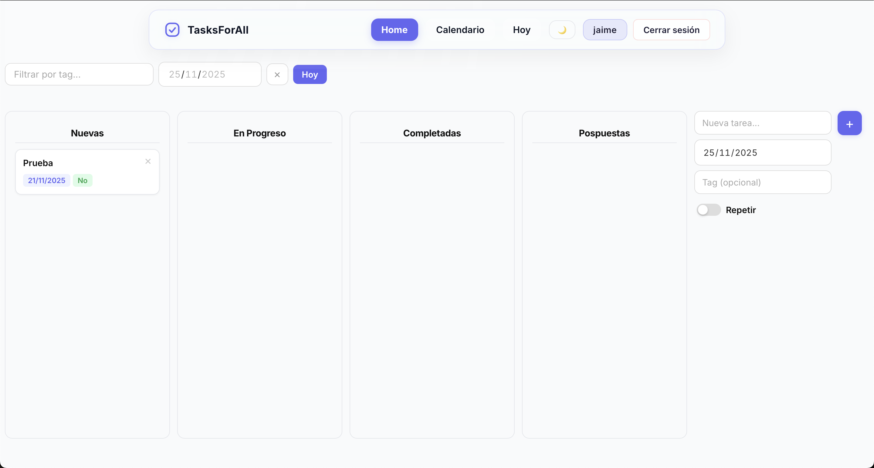Select the Home navigation tab
The image size is (874, 468).
[x=394, y=29]
